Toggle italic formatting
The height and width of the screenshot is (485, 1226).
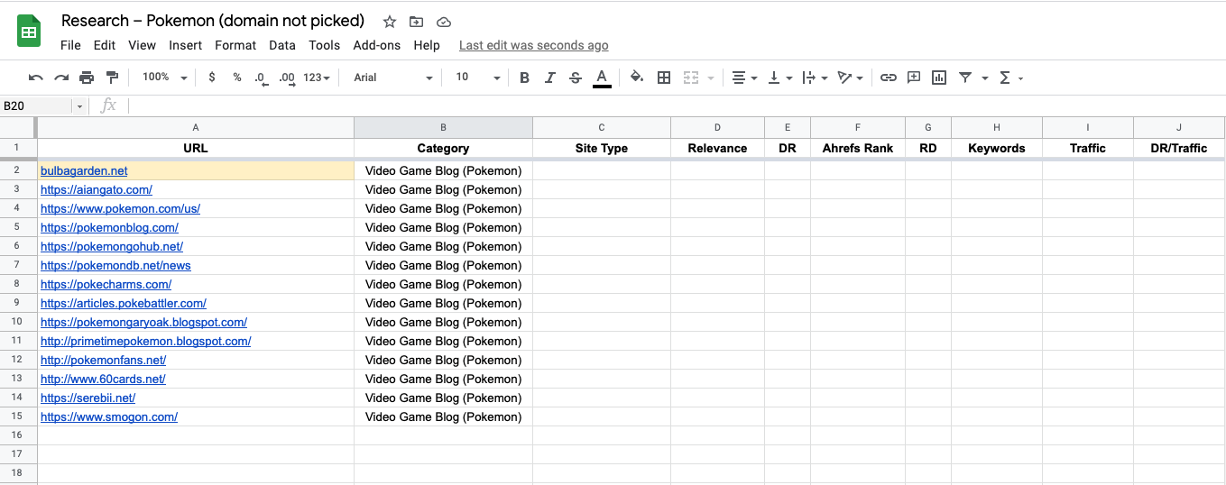[x=549, y=78]
